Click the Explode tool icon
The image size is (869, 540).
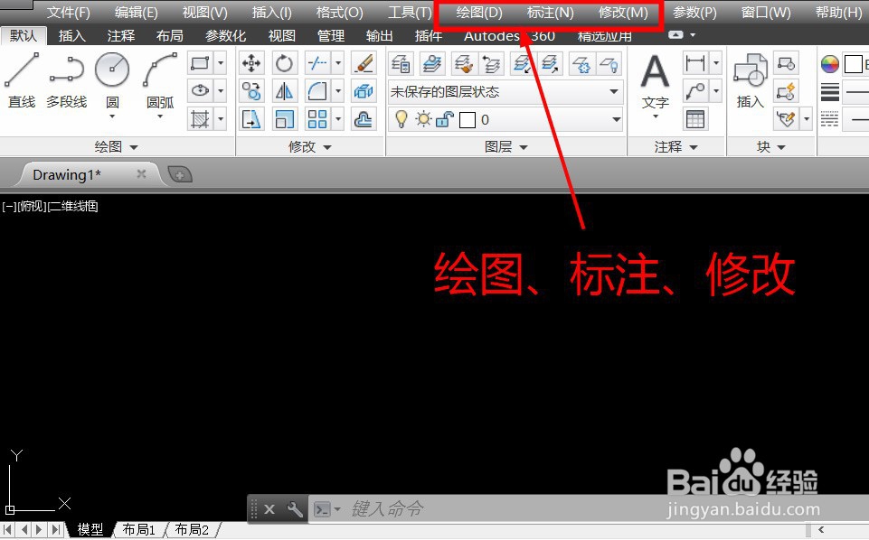(x=364, y=90)
